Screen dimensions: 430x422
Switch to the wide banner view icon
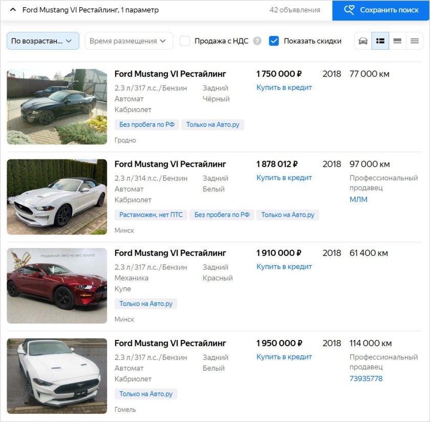(398, 41)
